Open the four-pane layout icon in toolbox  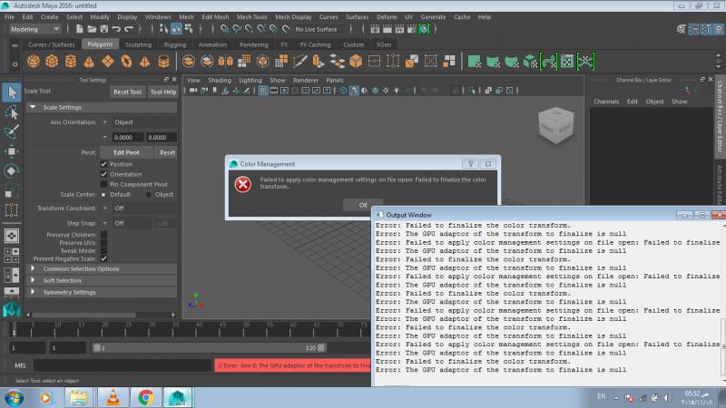click(12, 256)
